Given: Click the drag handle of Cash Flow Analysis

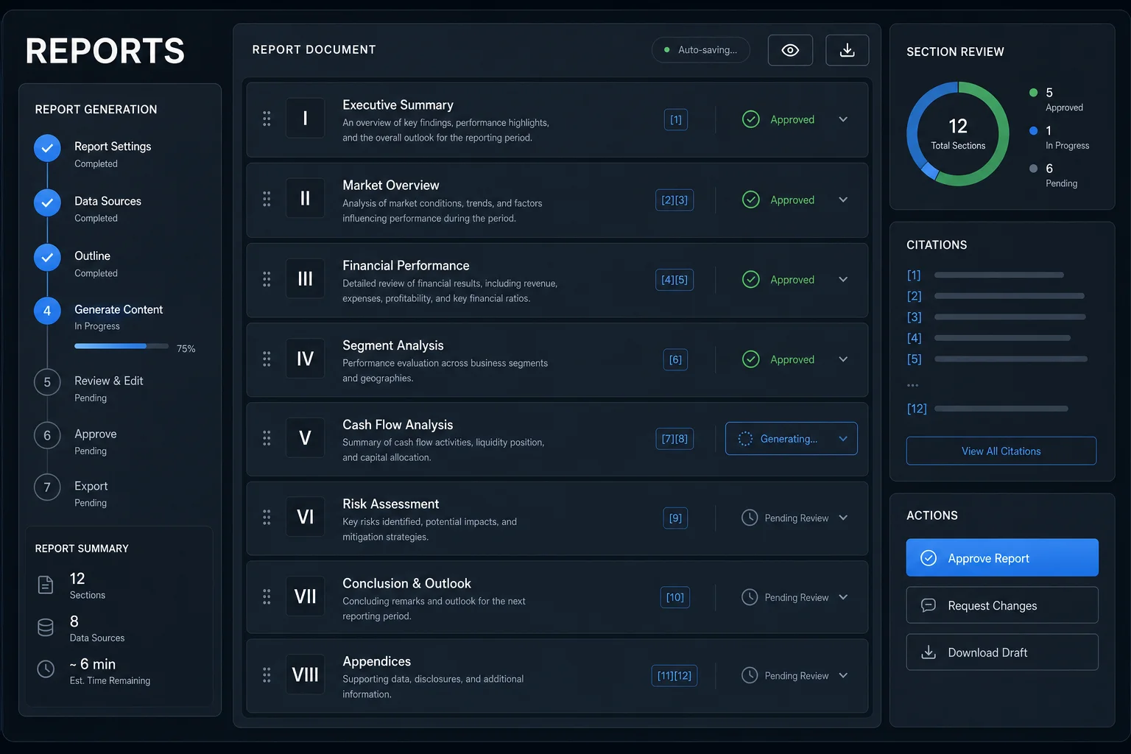Looking at the screenshot, I should point(267,438).
